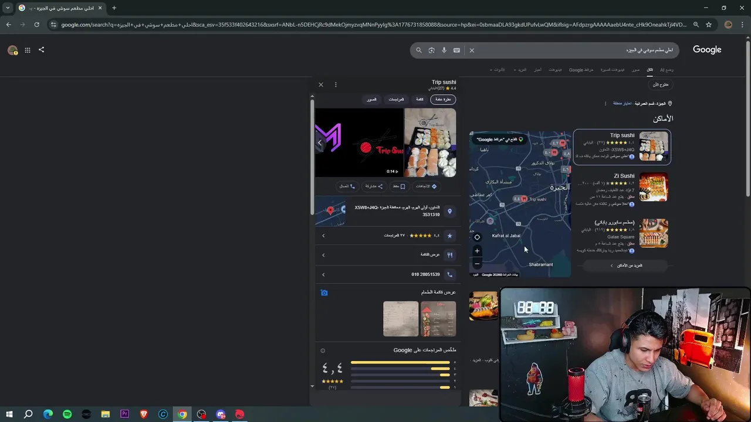The width and height of the screenshot is (751, 422).
Task: Clear the Google search box text
Action: pos(472,50)
